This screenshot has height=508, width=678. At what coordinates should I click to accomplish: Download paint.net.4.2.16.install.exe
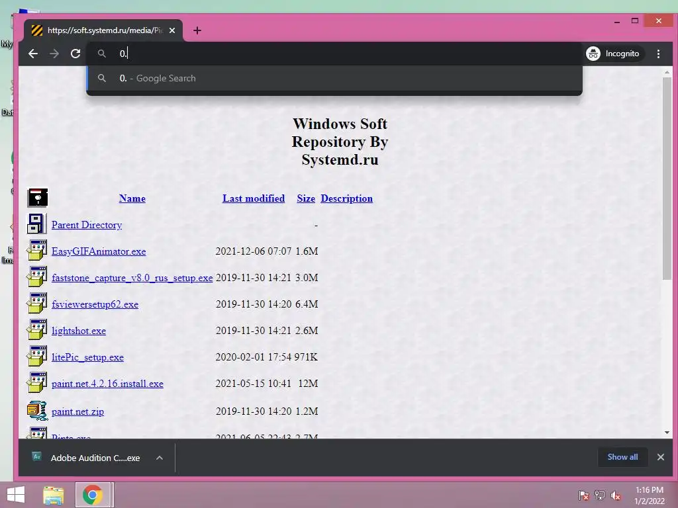tap(107, 384)
